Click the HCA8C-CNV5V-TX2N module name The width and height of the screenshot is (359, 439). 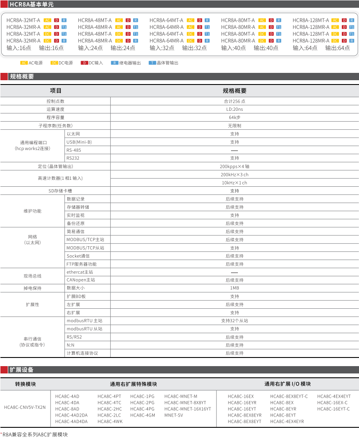25,407
